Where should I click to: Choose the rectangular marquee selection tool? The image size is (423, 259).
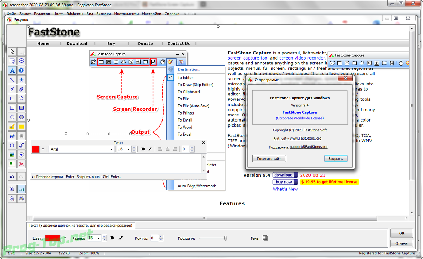(x=22, y=52)
